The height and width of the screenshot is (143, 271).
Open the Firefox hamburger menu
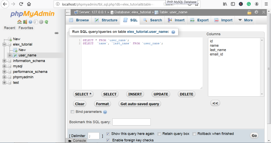pos(266,4)
